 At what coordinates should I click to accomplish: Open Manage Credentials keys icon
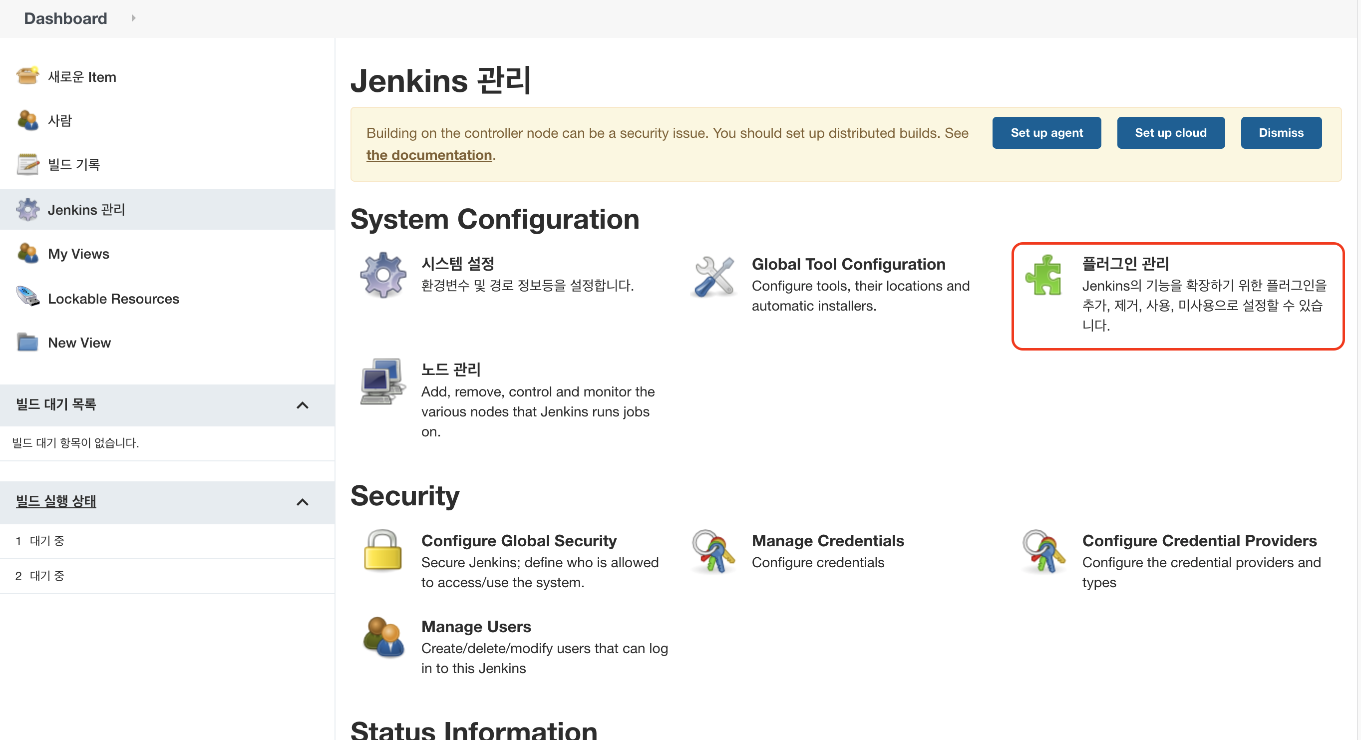coord(714,552)
